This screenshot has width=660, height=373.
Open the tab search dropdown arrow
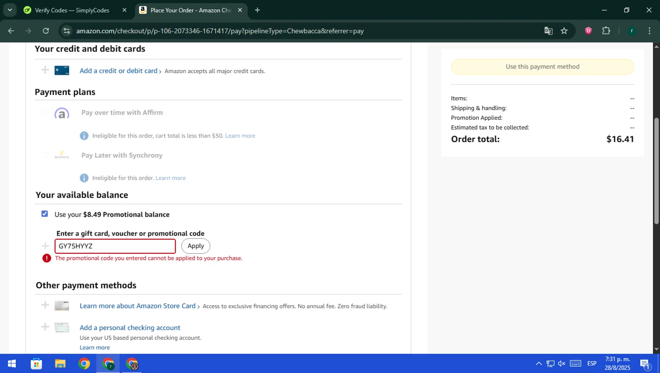[10, 10]
